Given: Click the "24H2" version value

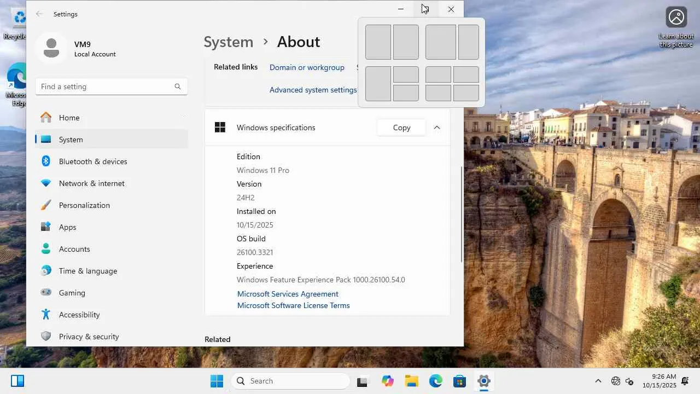Looking at the screenshot, I should point(246,198).
